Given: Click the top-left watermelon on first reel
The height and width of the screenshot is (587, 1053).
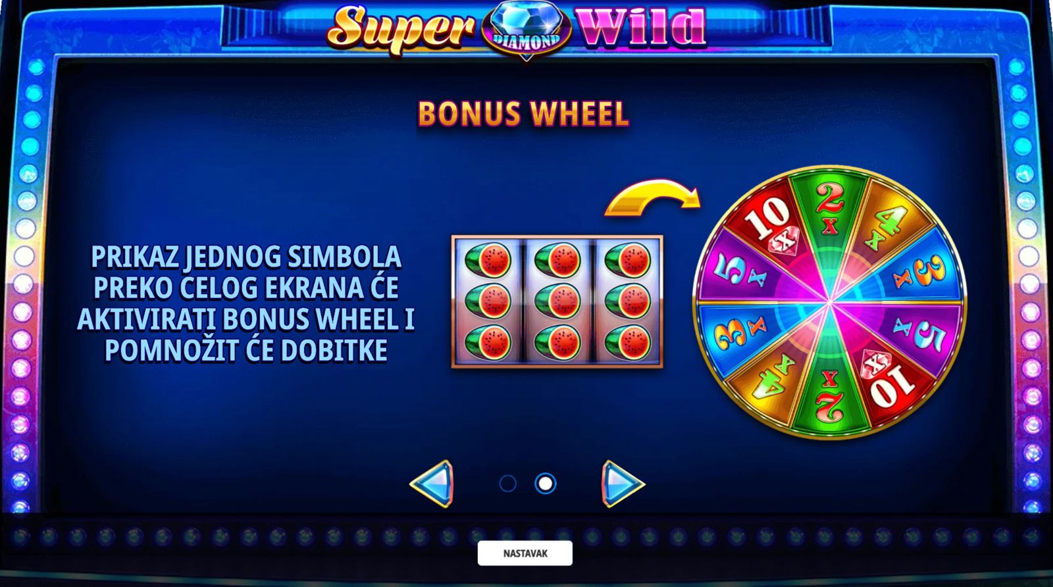Looking at the screenshot, I should 488,261.
